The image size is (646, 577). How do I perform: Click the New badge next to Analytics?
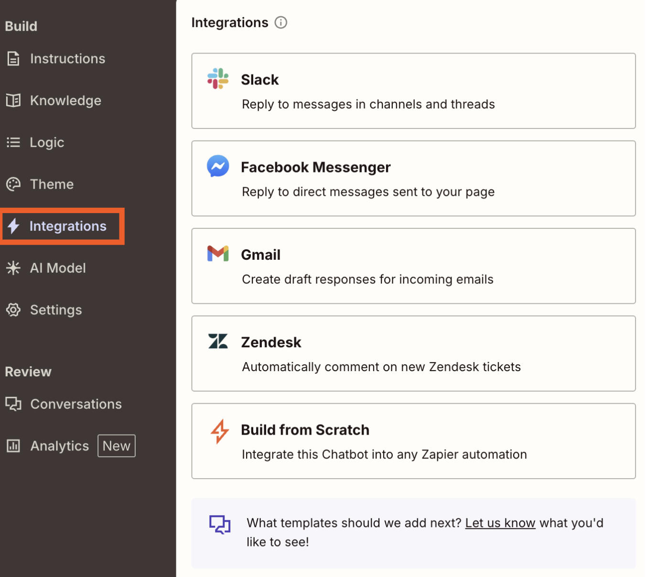(116, 446)
